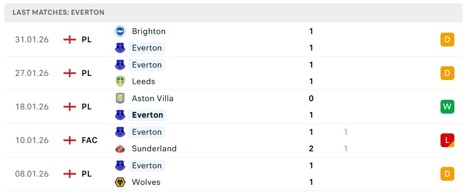Click the Brighton club crest icon
This screenshot has height=195, width=464.
[120, 31]
